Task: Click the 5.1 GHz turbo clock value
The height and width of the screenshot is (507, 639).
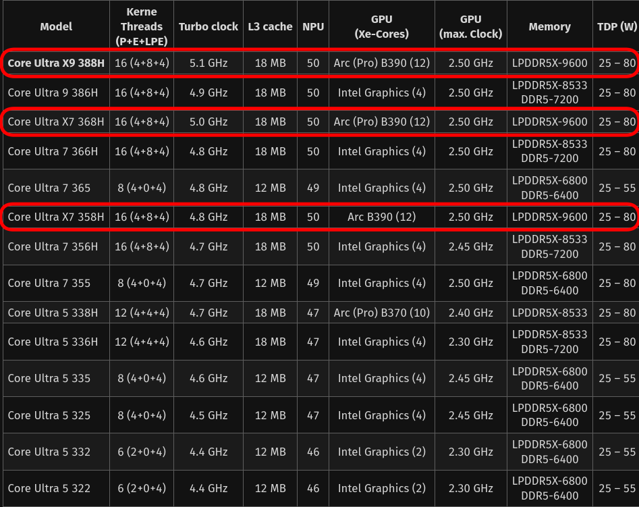Action: click(x=209, y=63)
